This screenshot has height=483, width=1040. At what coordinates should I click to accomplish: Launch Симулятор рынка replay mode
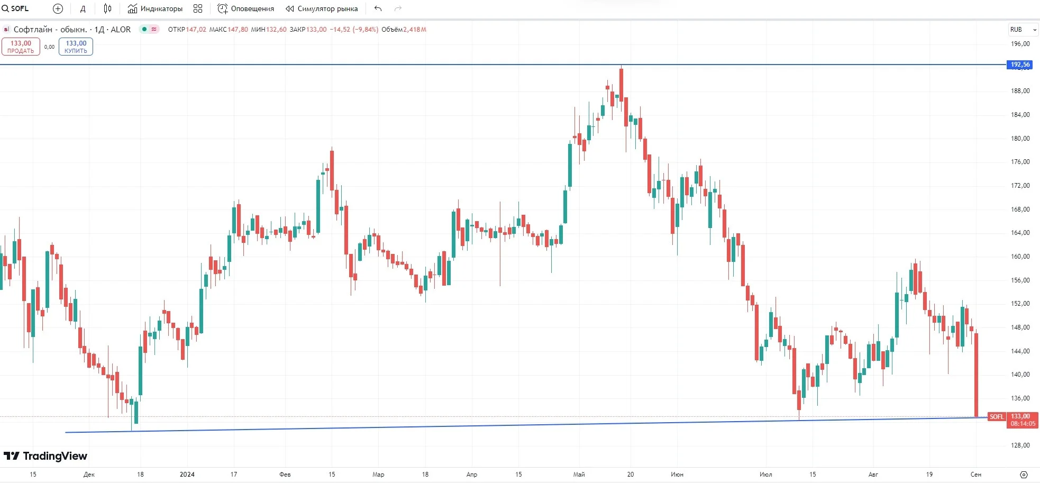coord(322,8)
